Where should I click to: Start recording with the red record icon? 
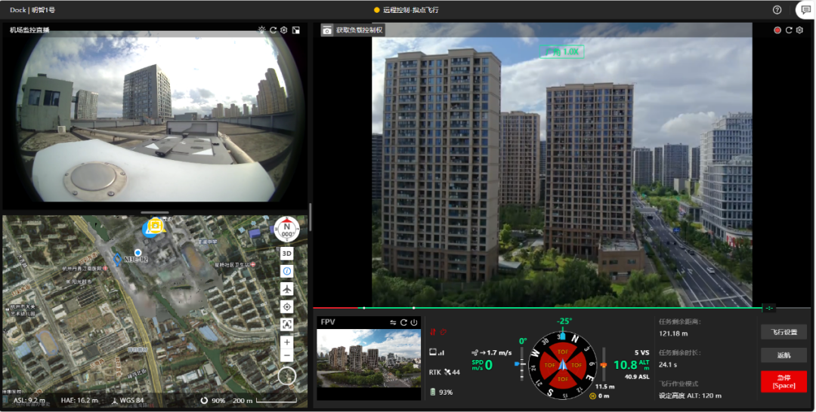pyautogui.click(x=777, y=30)
